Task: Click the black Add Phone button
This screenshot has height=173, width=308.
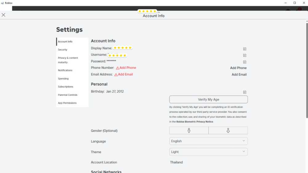Action: point(238,68)
